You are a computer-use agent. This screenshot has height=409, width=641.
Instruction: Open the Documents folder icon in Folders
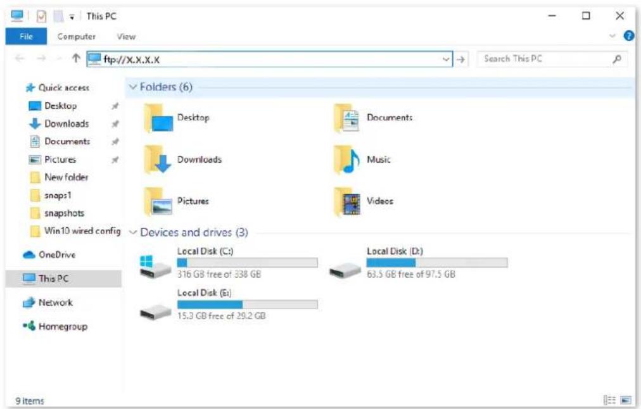point(346,118)
